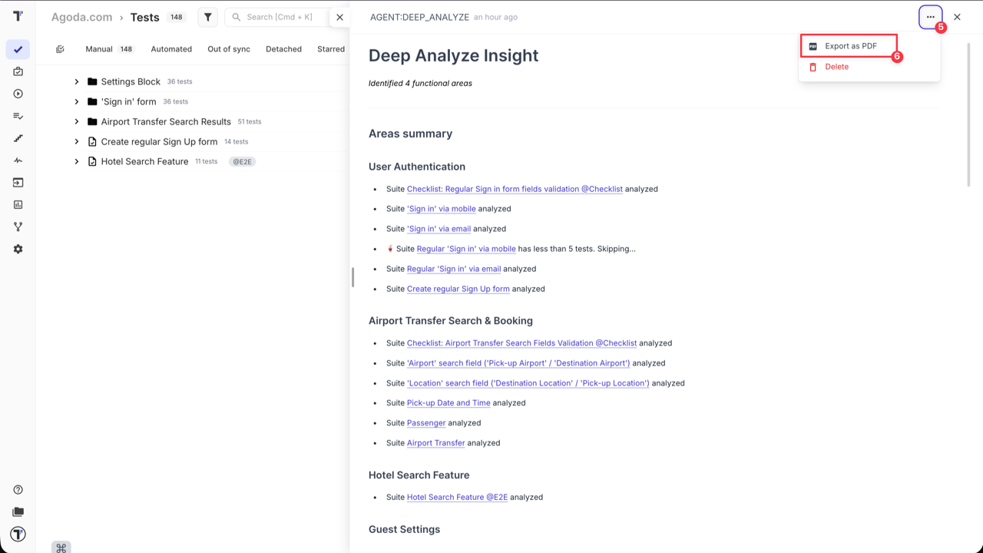The image size is (983, 553).
Task: Expand the 'Sign in' form folder
Action: pyautogui.click(x=76, y=101)
